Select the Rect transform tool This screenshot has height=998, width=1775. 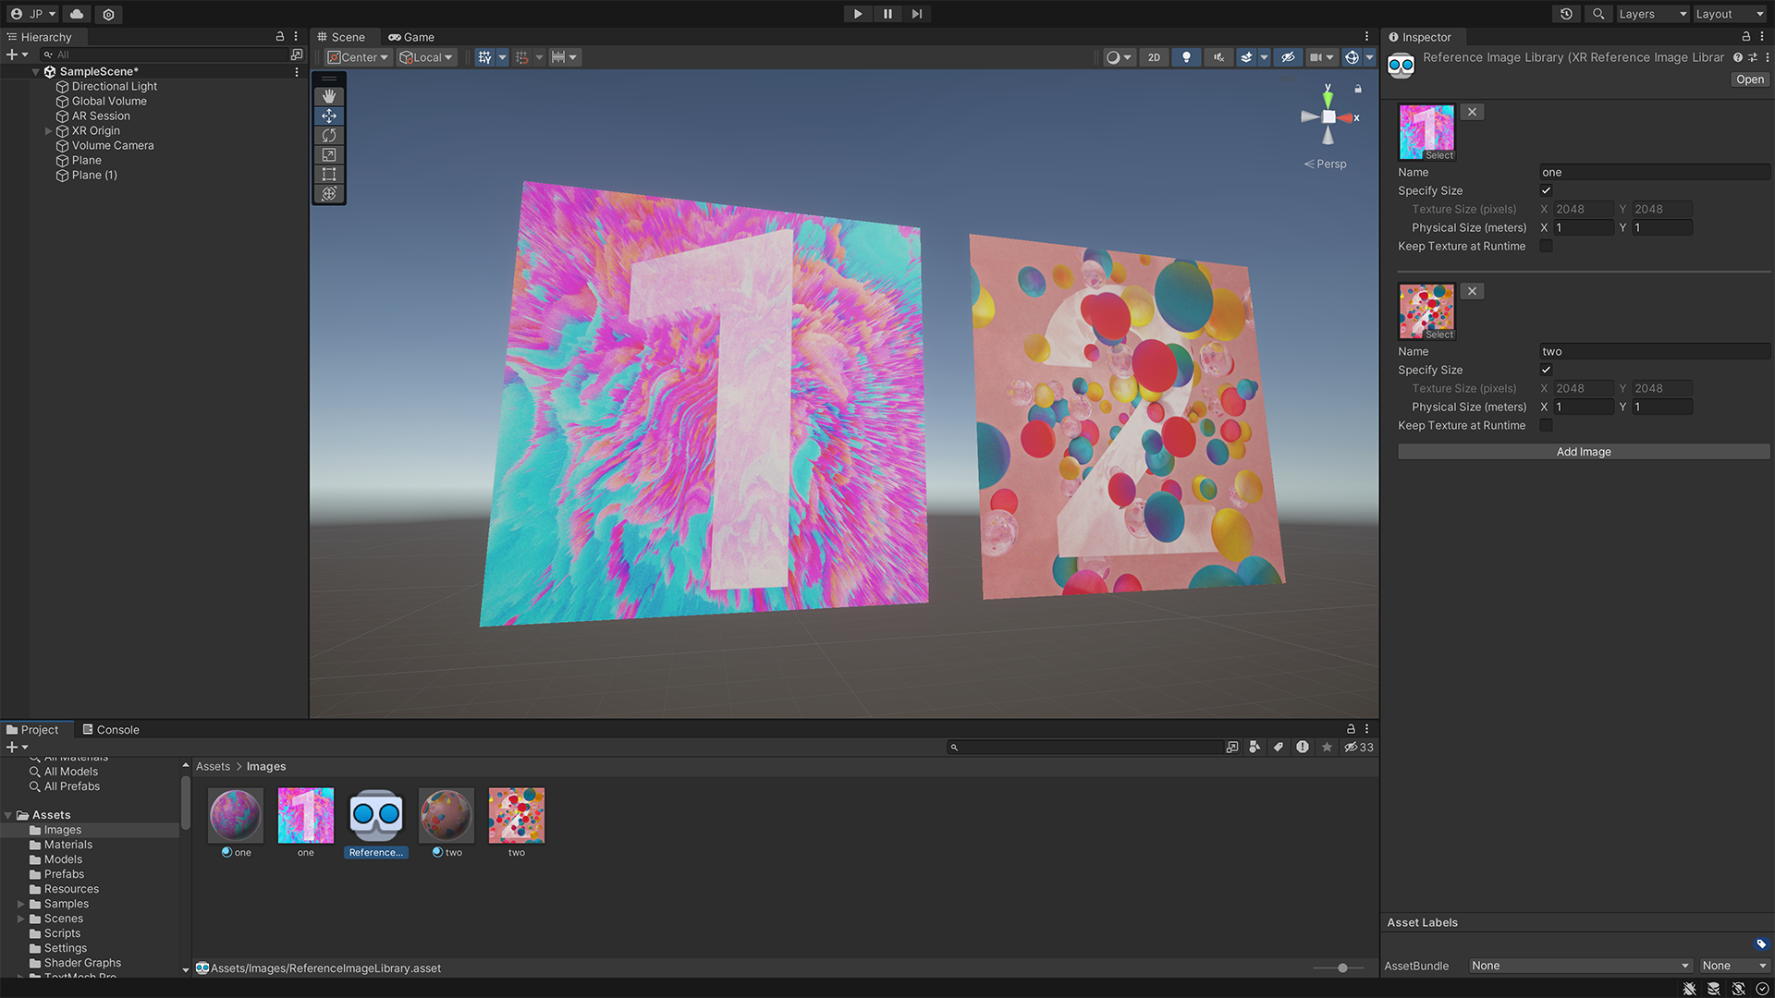pos(329,174)
